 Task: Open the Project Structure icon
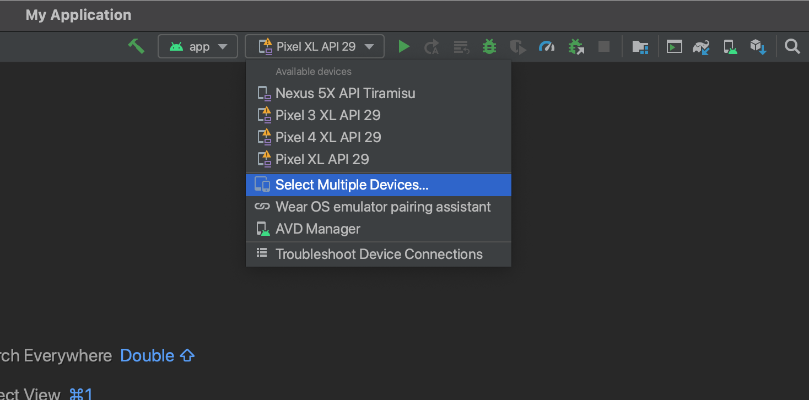point(640,47)
